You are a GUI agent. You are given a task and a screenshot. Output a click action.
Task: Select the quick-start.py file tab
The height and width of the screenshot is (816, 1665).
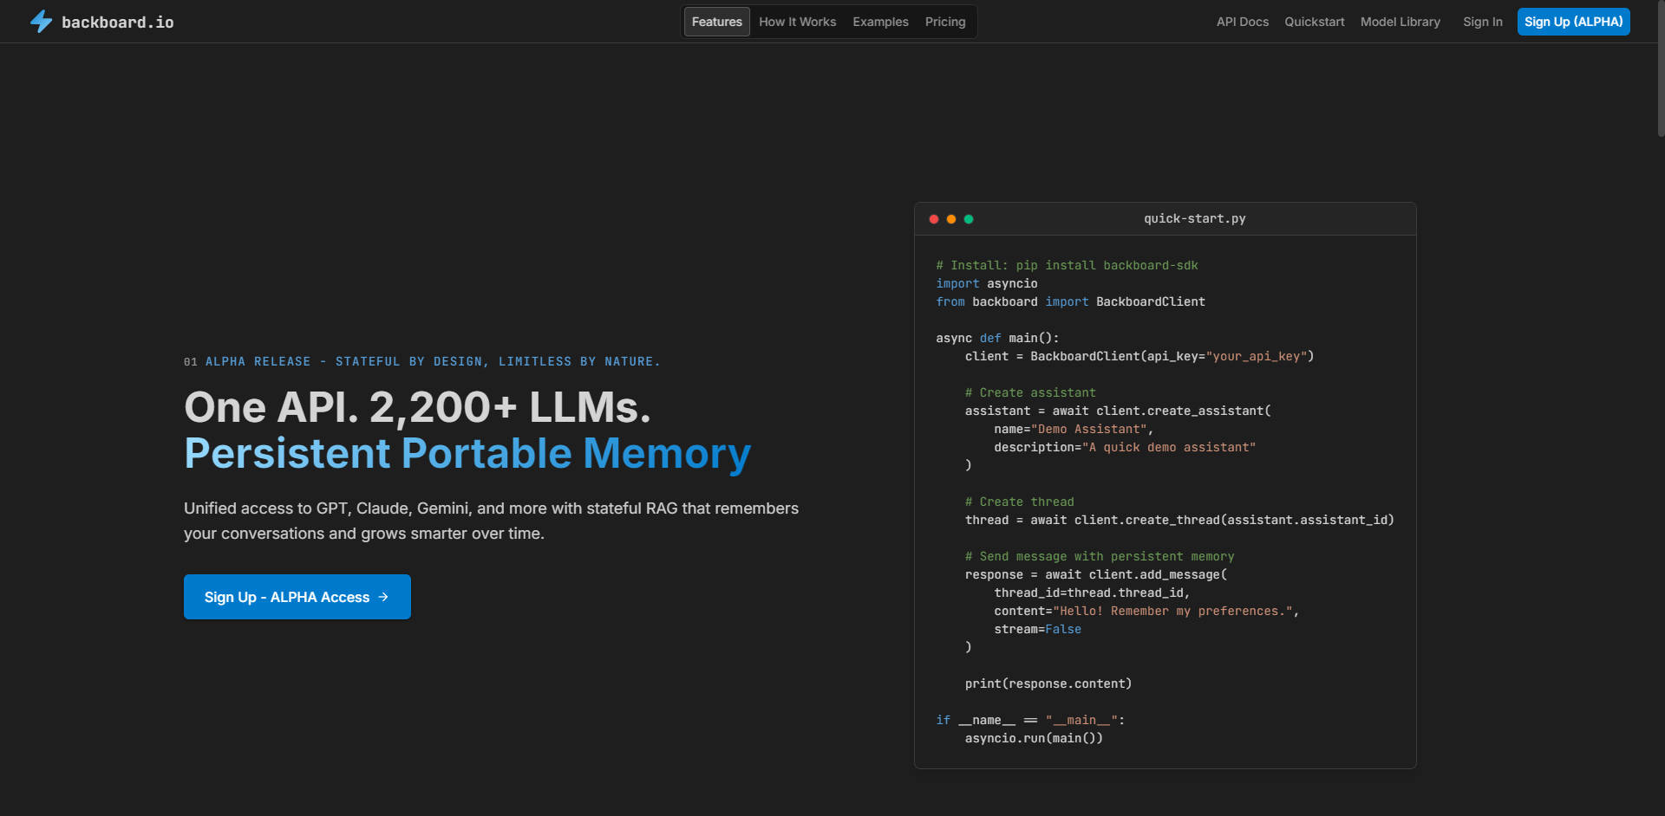(x=1194, y=218)
